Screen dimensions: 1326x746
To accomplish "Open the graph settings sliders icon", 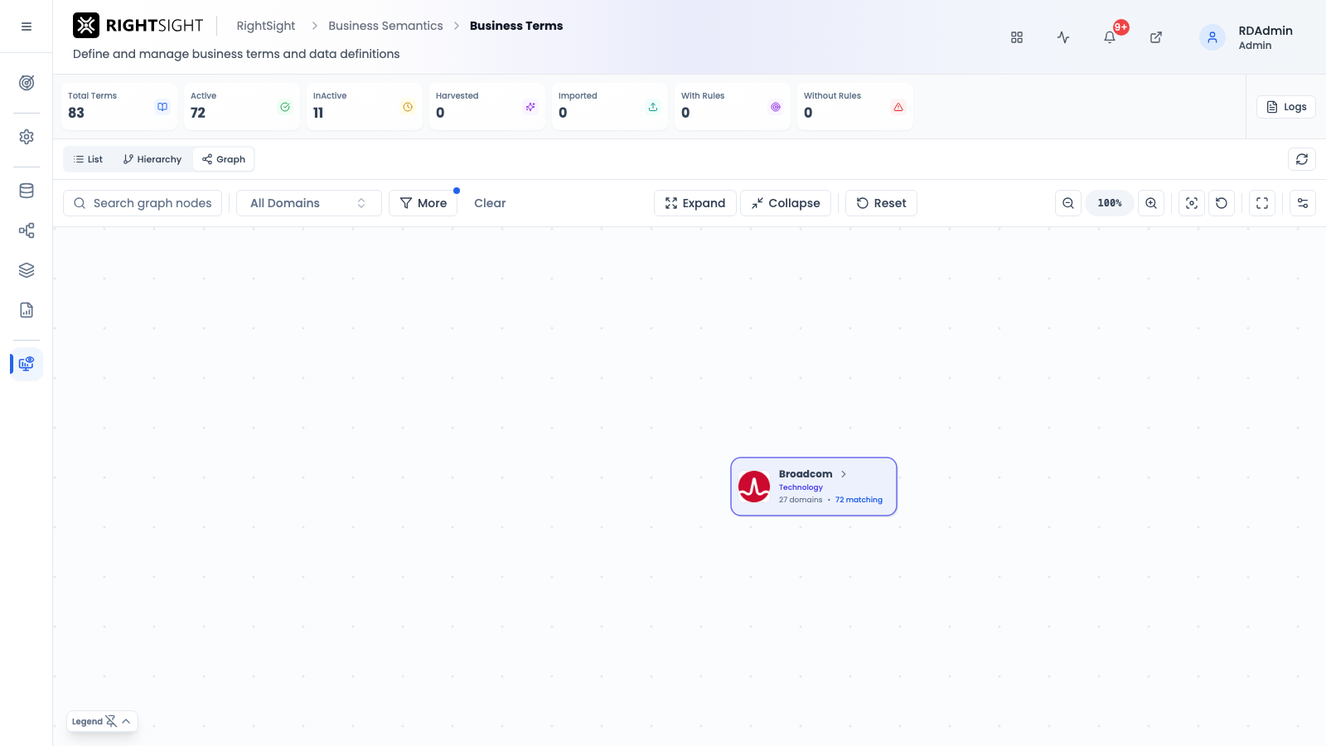I will pyautogui.click(x=1303, y=203).
